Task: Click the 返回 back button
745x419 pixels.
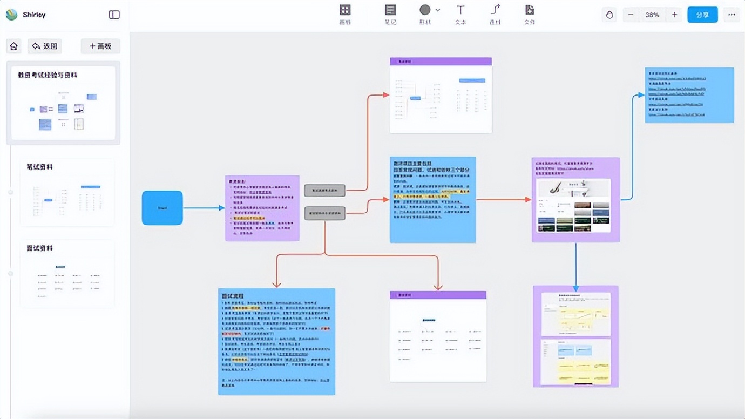Action: point(44,46)
